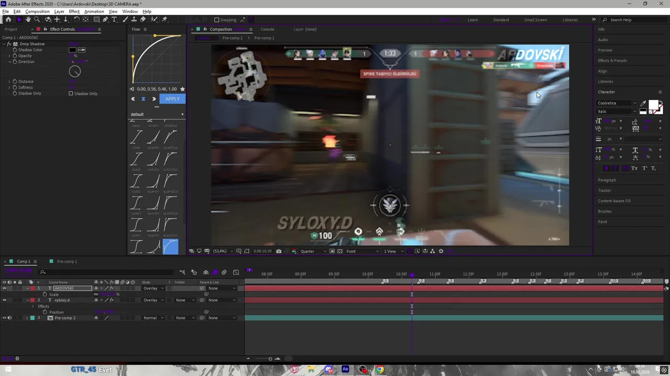Mute the Pre-comp 2 layer audio

tap(9, 318)
